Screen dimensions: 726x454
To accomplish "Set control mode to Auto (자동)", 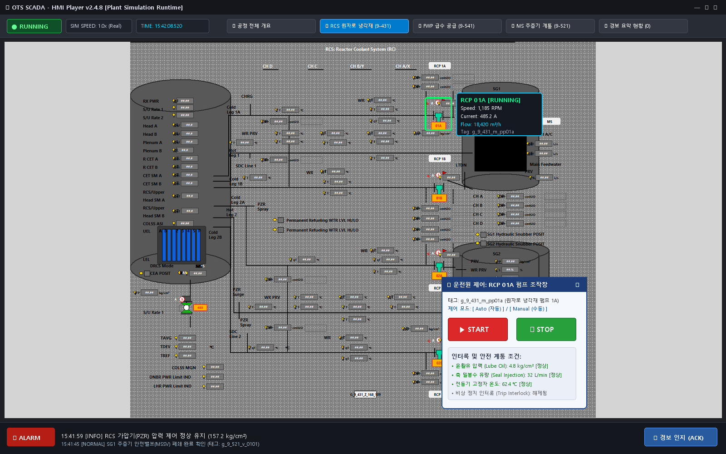I will (488, 309).
